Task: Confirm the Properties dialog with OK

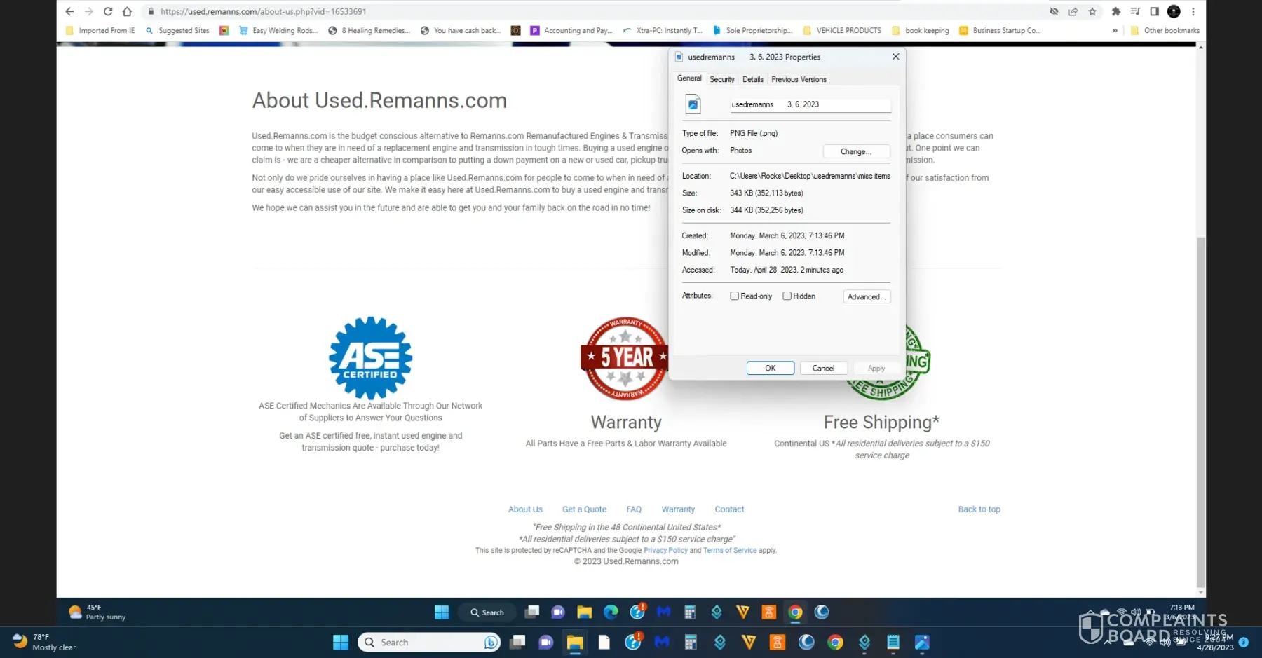Action: tap(771, 368)
